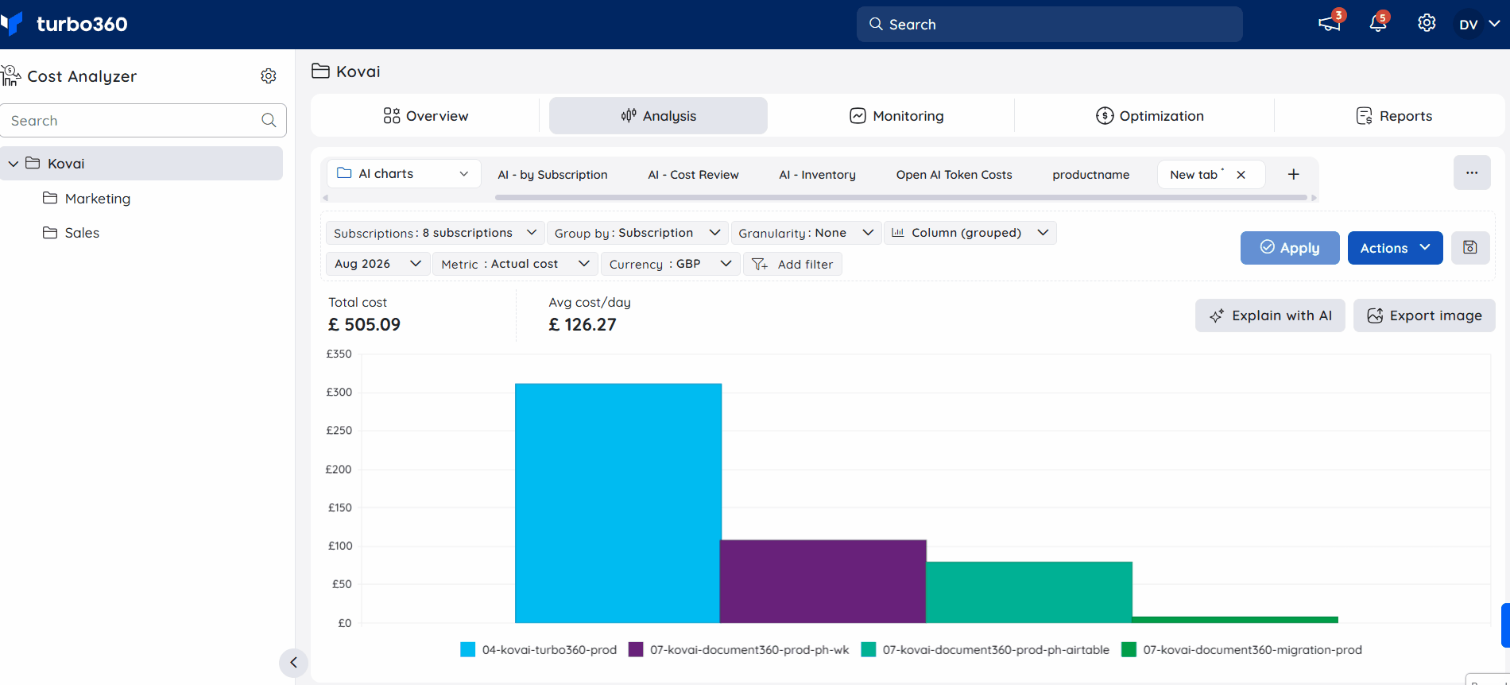Viewport: 1510px width, 685px height.
Task: Open the Subscriptions filter dropdown
Action: coord(435,232)
